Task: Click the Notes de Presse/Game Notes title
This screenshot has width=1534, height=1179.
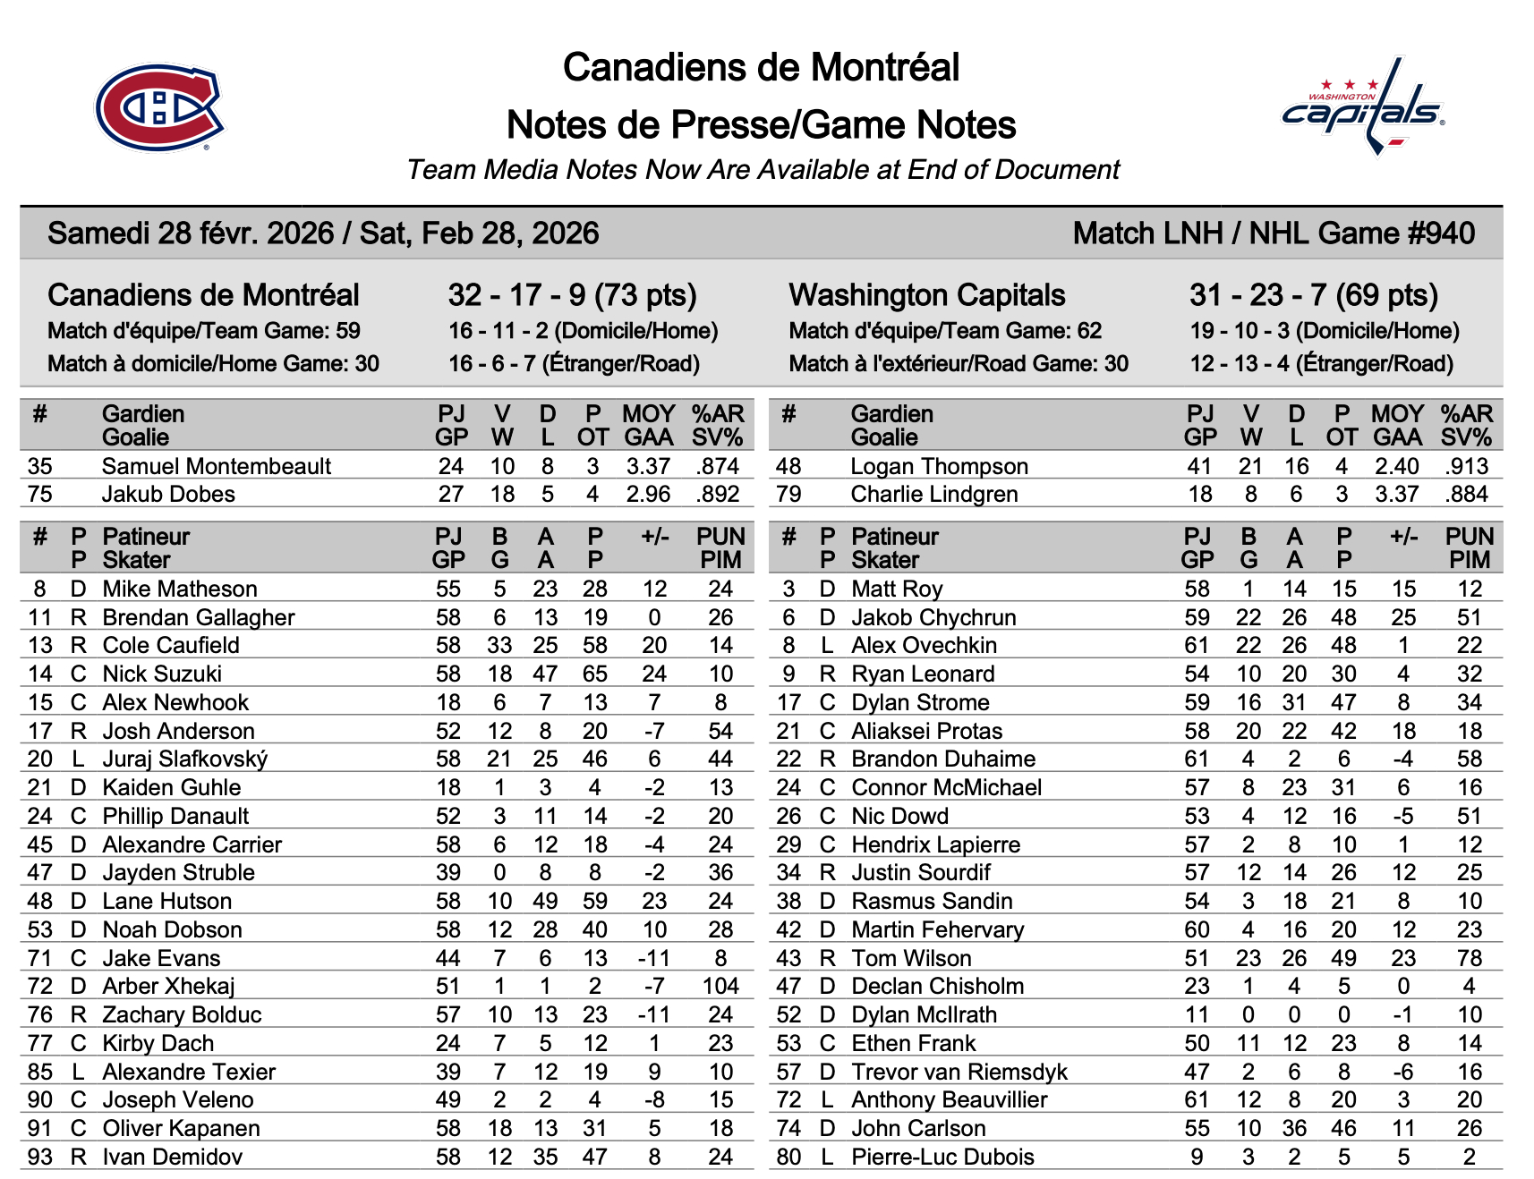Action: click(761, 125)
